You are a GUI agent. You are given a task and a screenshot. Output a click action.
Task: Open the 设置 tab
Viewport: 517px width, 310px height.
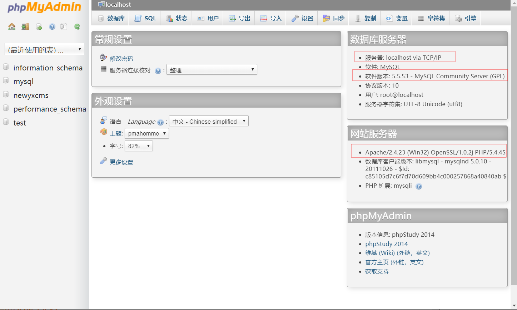pyautogui.click(x=302, y=18)
